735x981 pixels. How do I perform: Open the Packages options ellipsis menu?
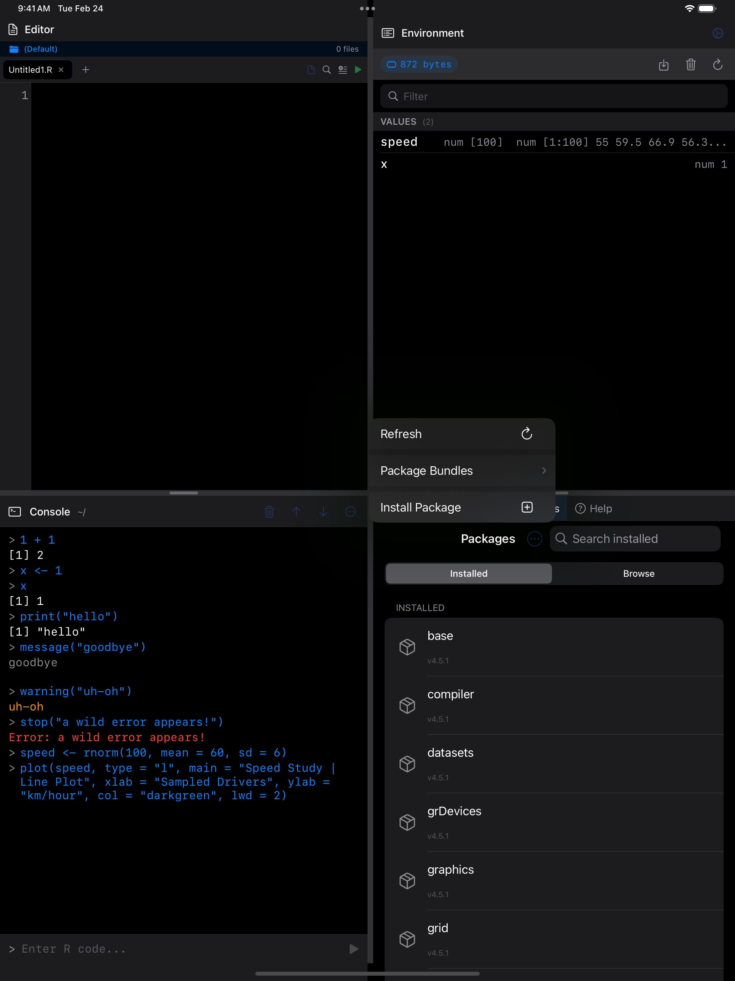pos(534,538)
